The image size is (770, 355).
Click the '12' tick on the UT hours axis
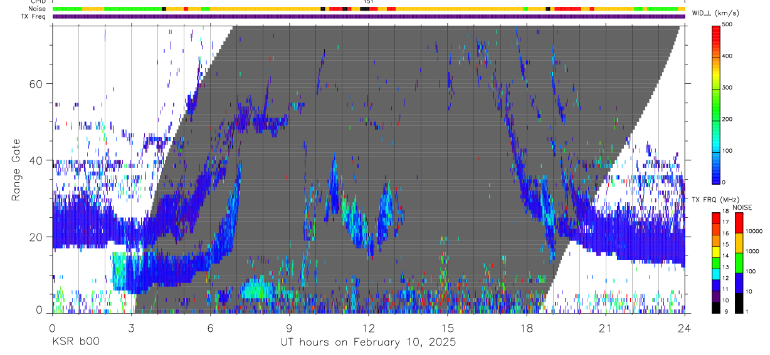tap(368, 328)
